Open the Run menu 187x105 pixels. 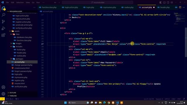38,3
